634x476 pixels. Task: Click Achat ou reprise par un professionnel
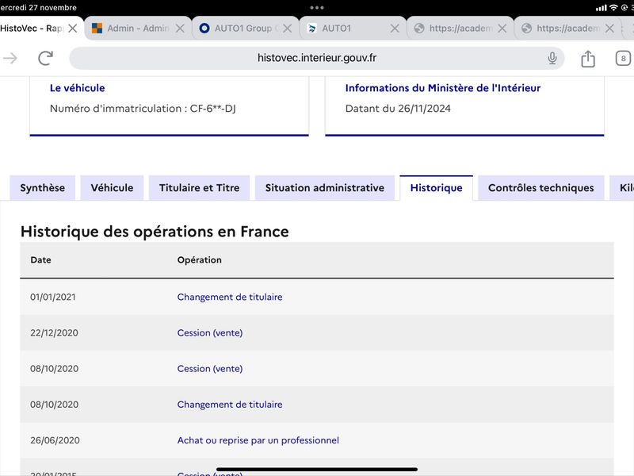258,440
